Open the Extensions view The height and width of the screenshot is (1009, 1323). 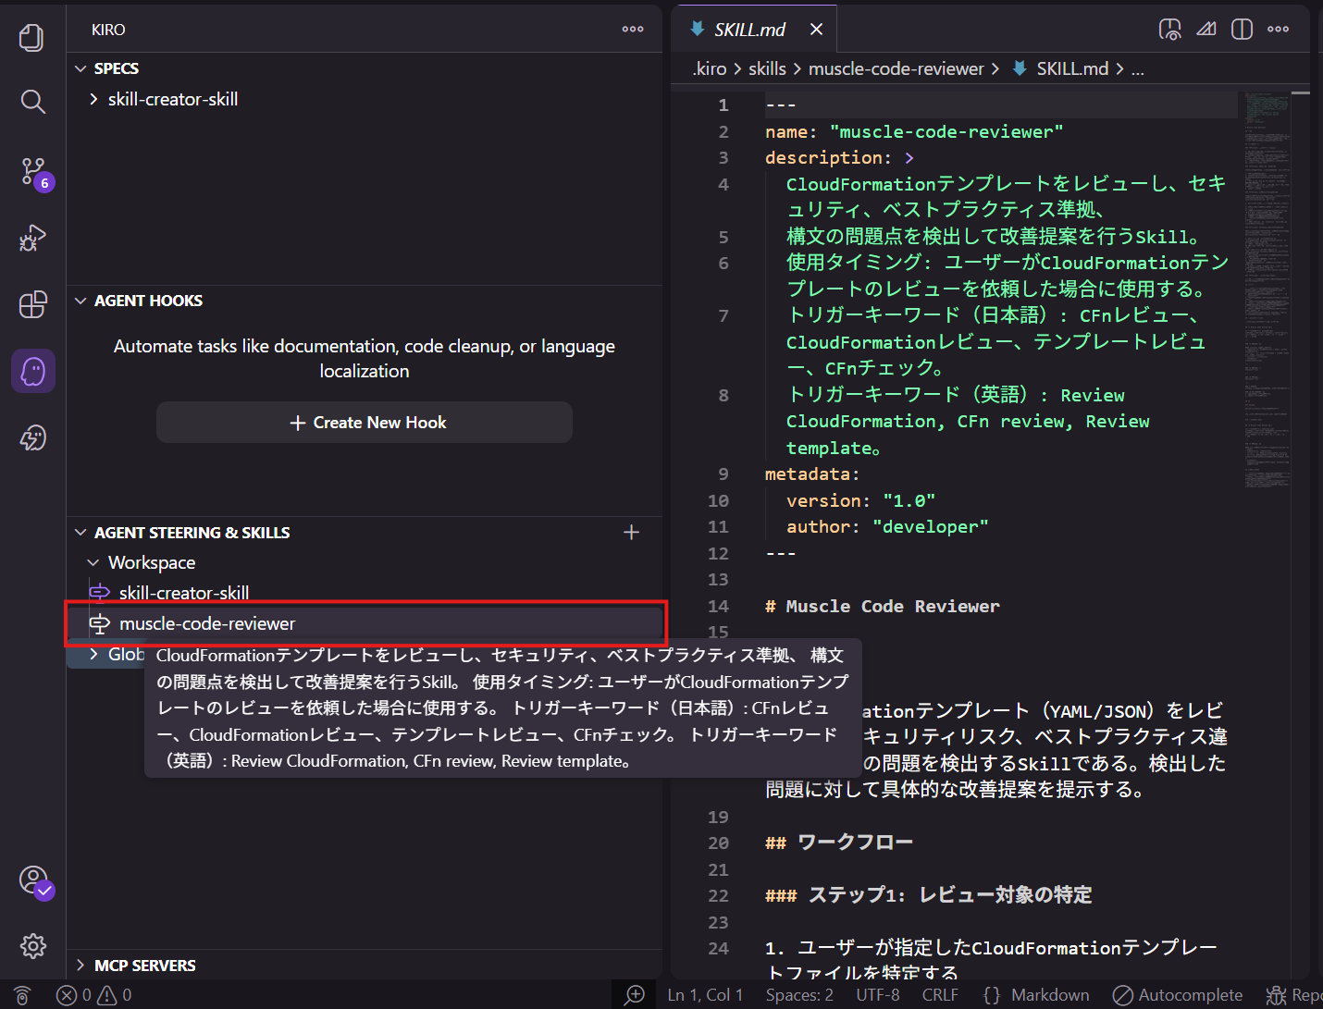point(32,304)
